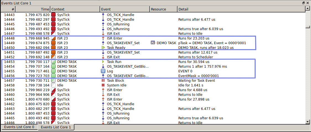
Task: Click the blue Log info icon
Action: [103, 71]
